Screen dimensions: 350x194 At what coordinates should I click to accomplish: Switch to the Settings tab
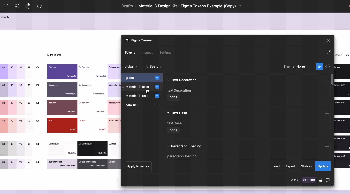click(165, 53)
